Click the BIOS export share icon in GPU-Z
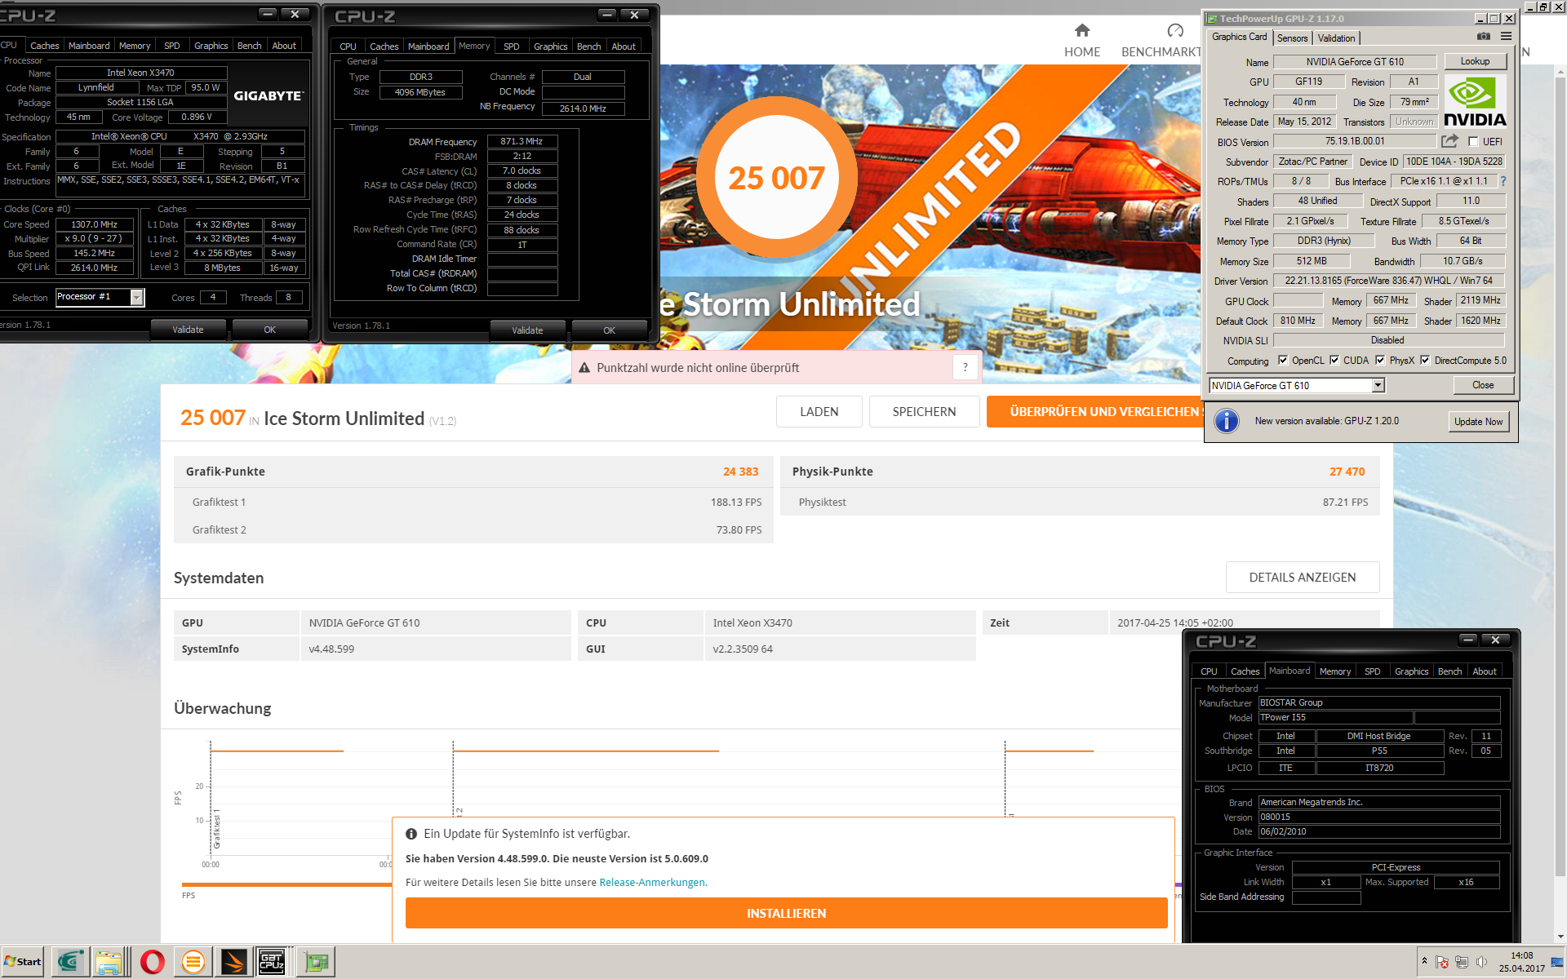Screen dimensions: 1567x979 click(1449, 141)
